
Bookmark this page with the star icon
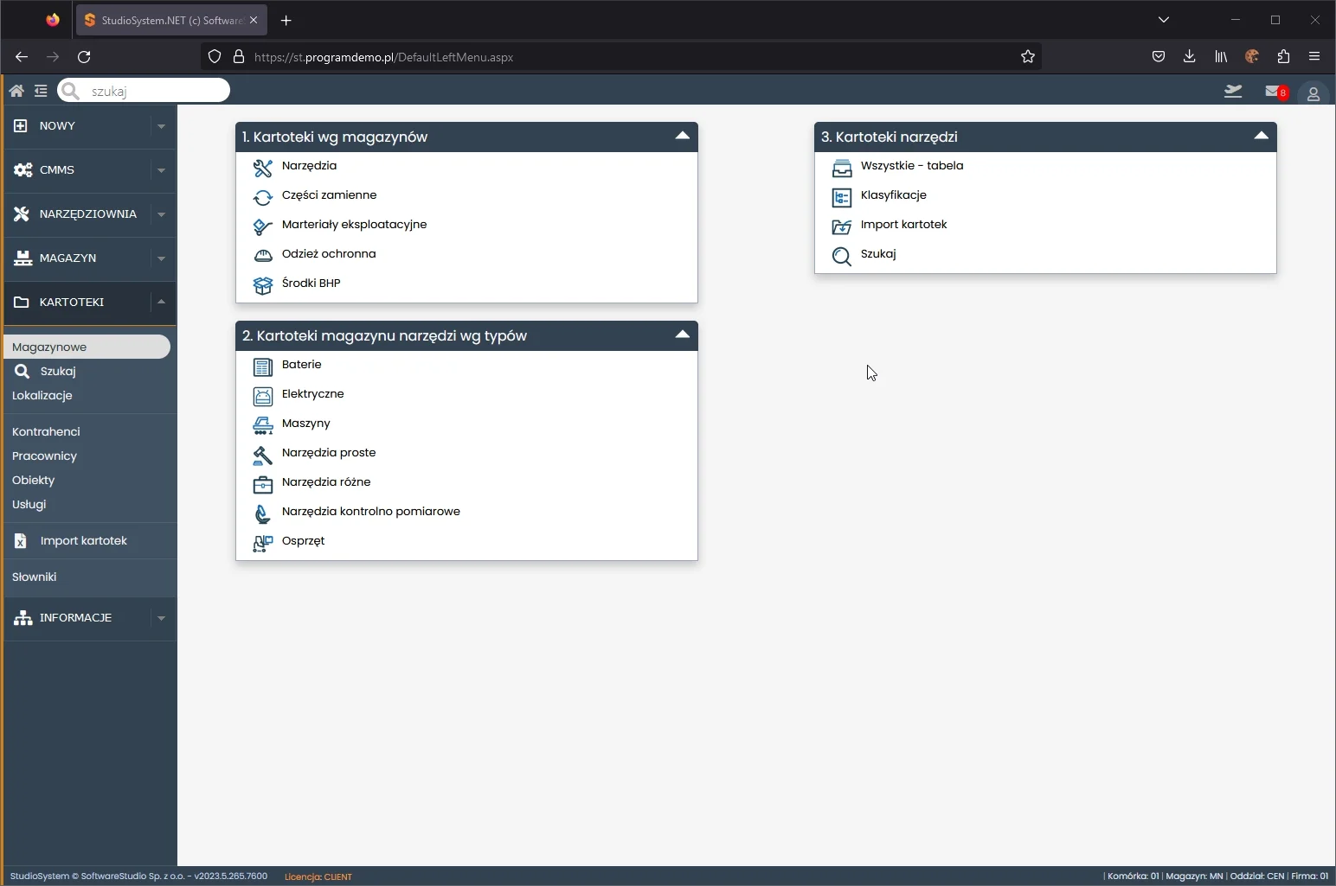click(x=1027, y=57)
